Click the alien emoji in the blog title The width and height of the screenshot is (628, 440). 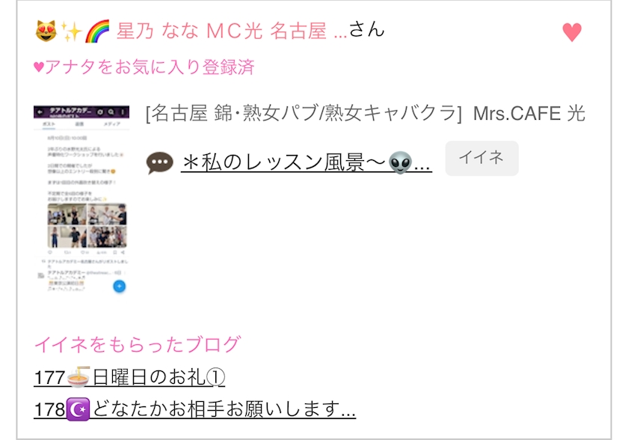401,162
